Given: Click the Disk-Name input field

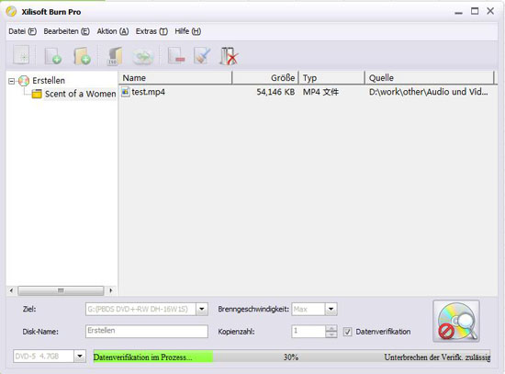Looking at the screenshot, I should click(147, 331).
